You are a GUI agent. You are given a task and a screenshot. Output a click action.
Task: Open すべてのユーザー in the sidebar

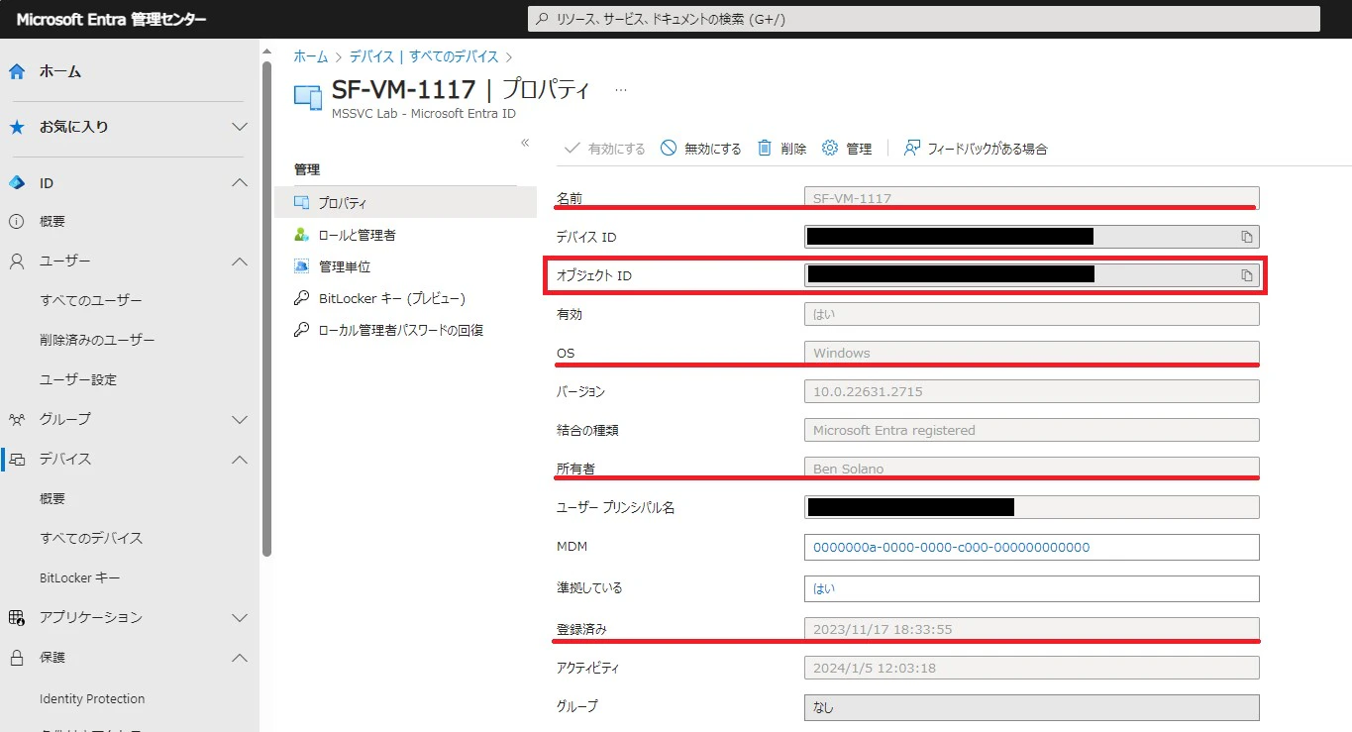pos(91,301)
